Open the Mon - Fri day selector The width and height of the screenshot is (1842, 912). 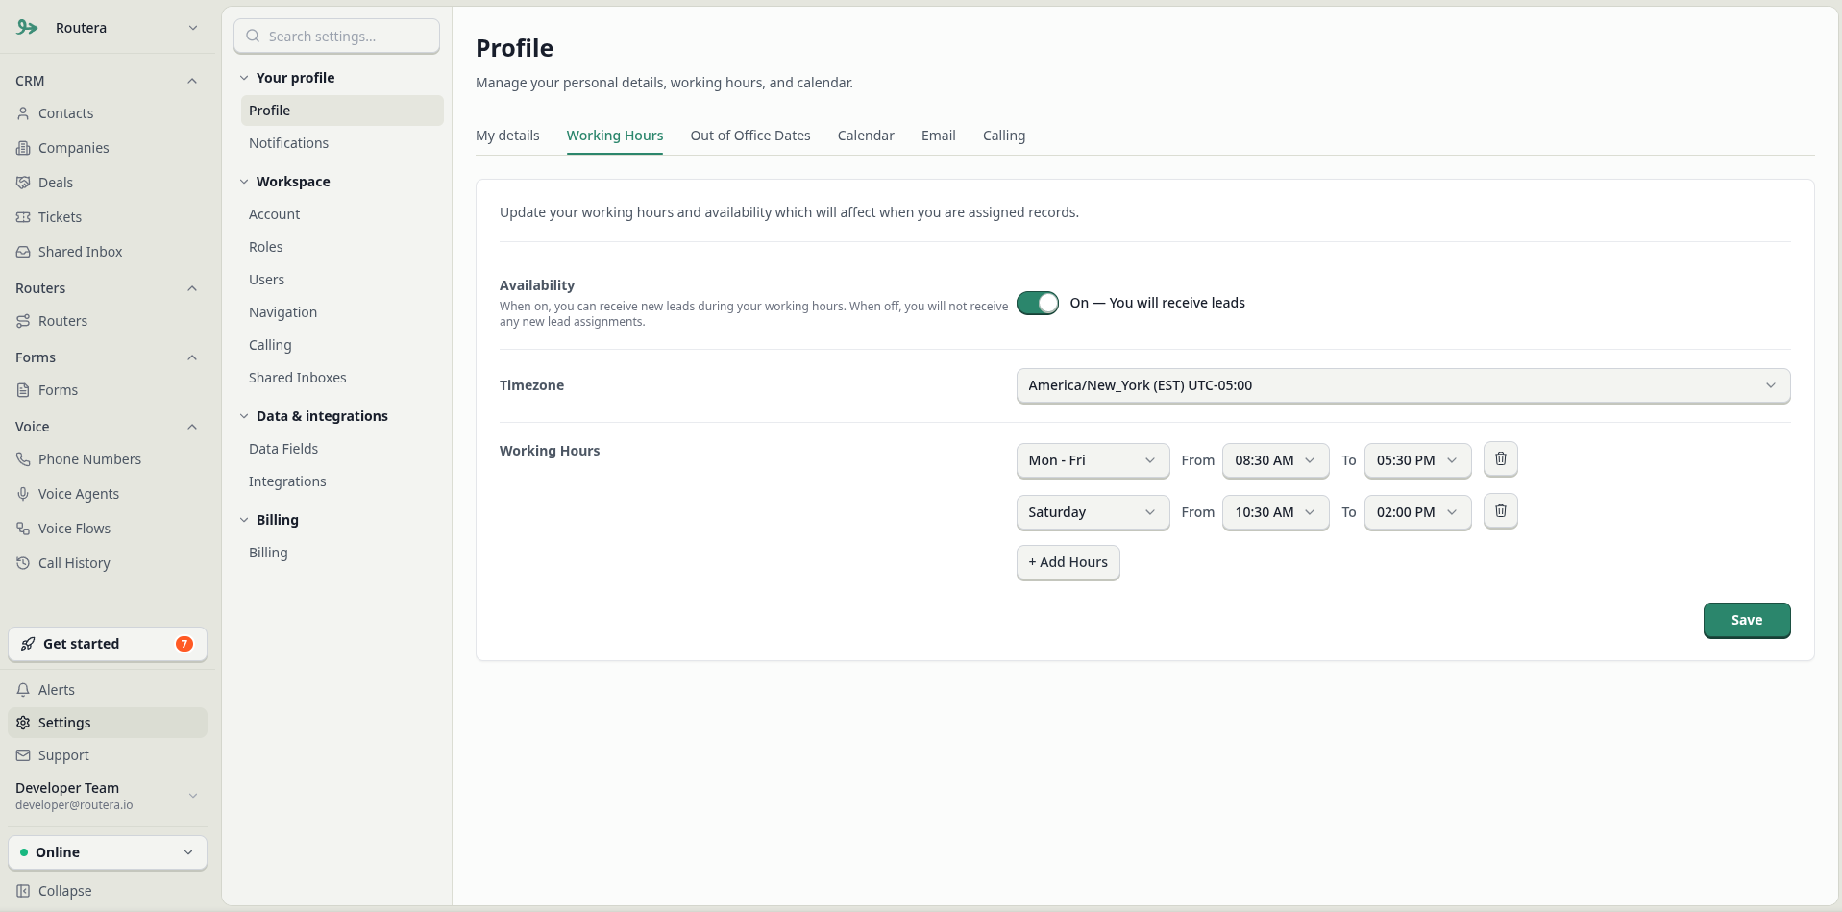1093,460
